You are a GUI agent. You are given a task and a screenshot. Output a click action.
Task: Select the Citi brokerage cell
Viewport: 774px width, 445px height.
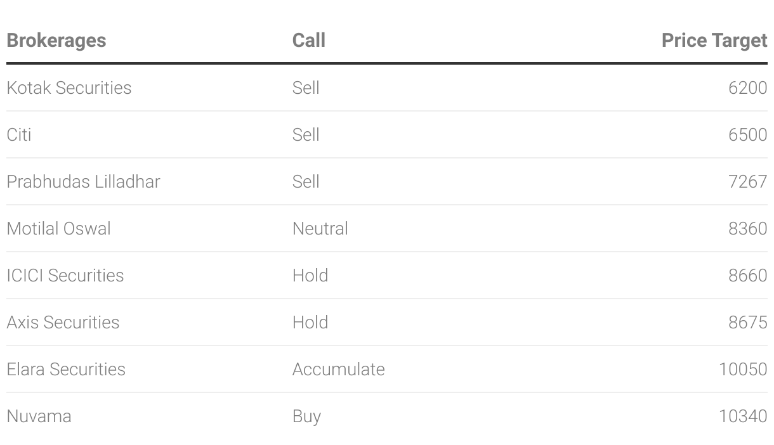(x=19, y=134)
